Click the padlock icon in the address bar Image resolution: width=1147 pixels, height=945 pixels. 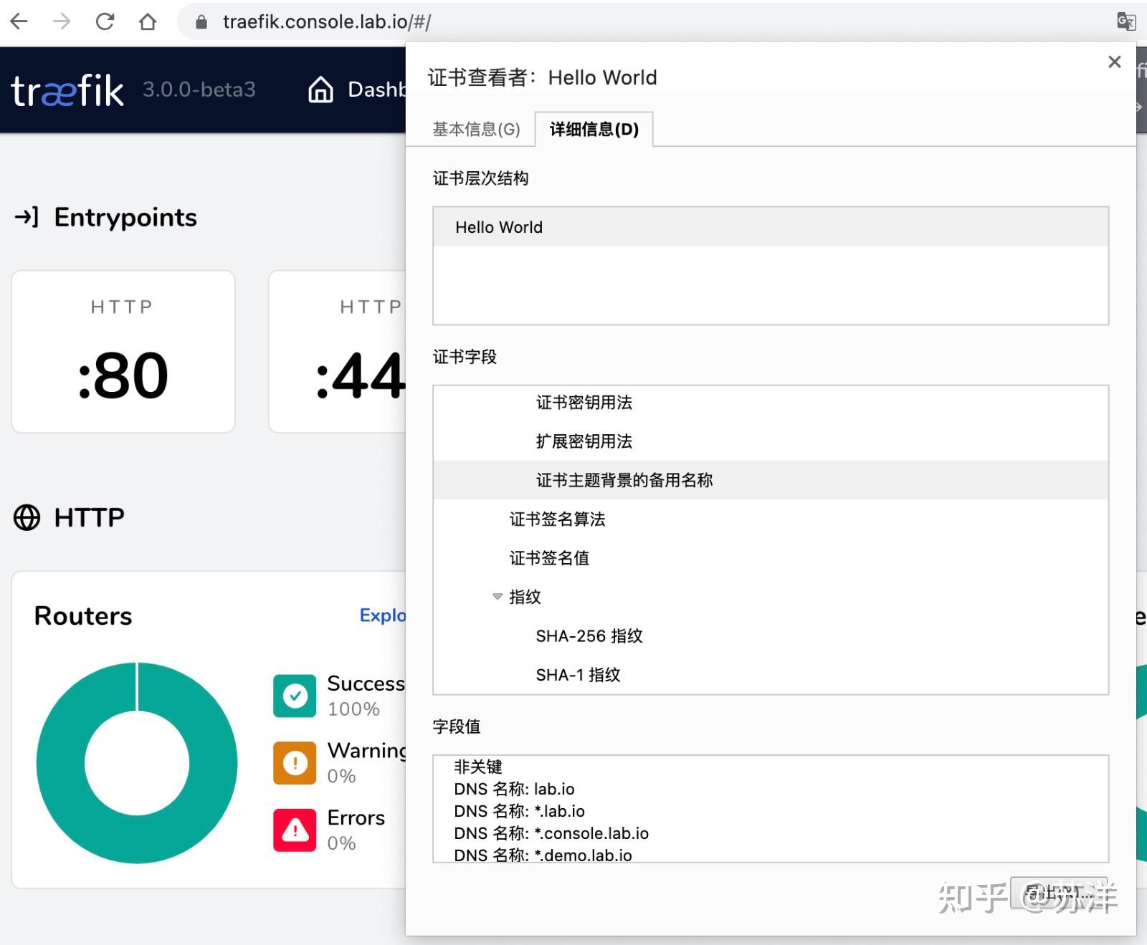[x=202, y=21]
